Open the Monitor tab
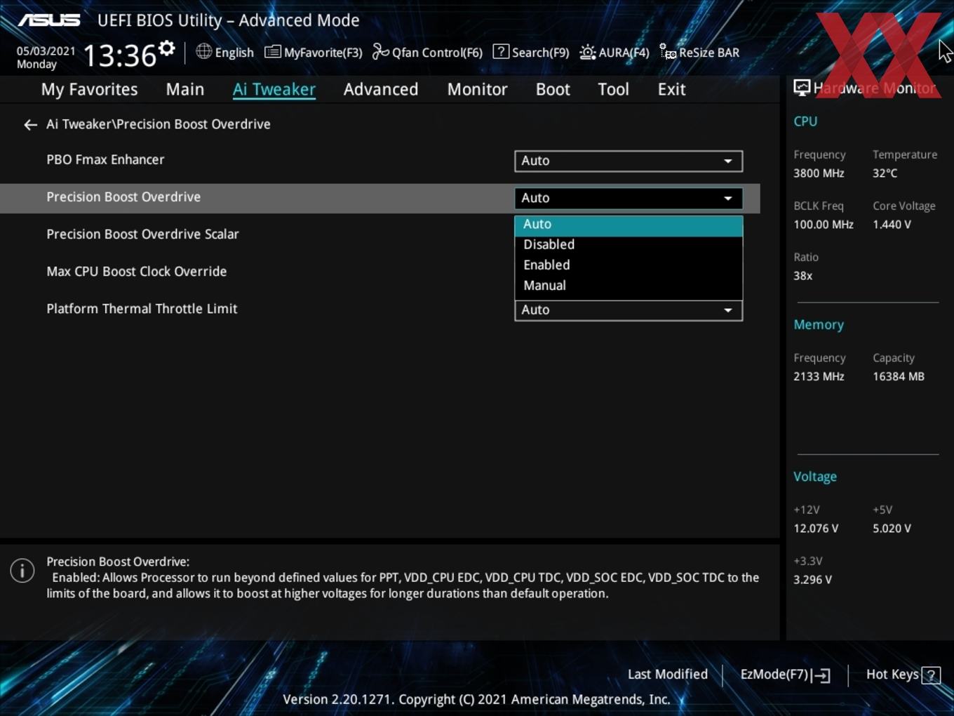Viewport: 954px width, 716px height. [477, 90]
